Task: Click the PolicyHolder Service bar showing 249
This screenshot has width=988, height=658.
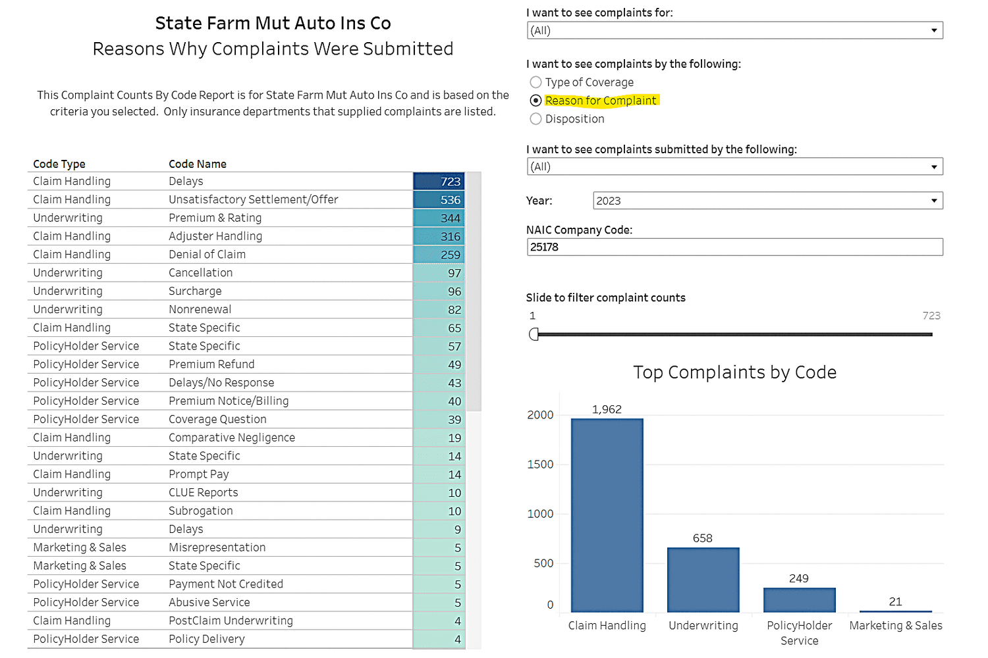Action: click(x=799, y=600)
